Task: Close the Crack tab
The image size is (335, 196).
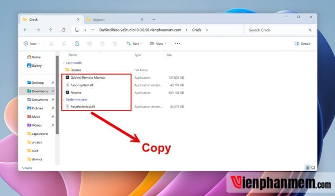Action: coord(78,19)
